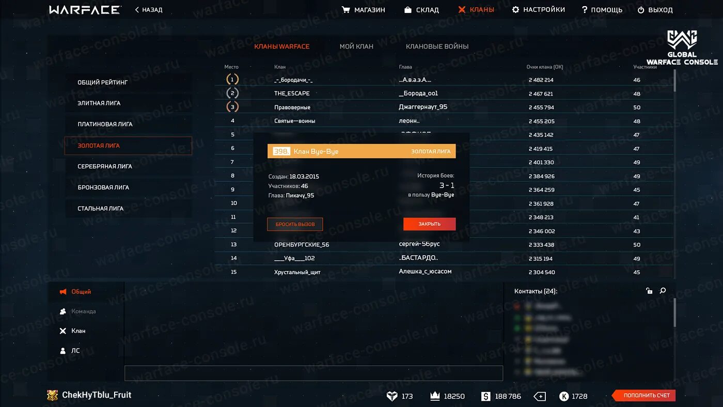
Task: Select clan _-_бородачи_-_ row
Action: tap(444, 80)
